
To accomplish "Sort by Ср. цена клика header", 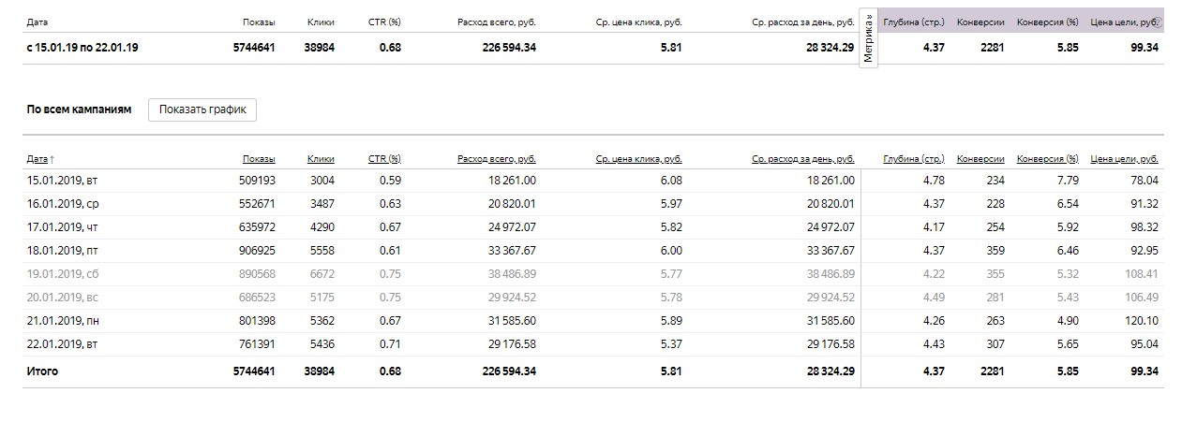I will (x=638, y=159).
